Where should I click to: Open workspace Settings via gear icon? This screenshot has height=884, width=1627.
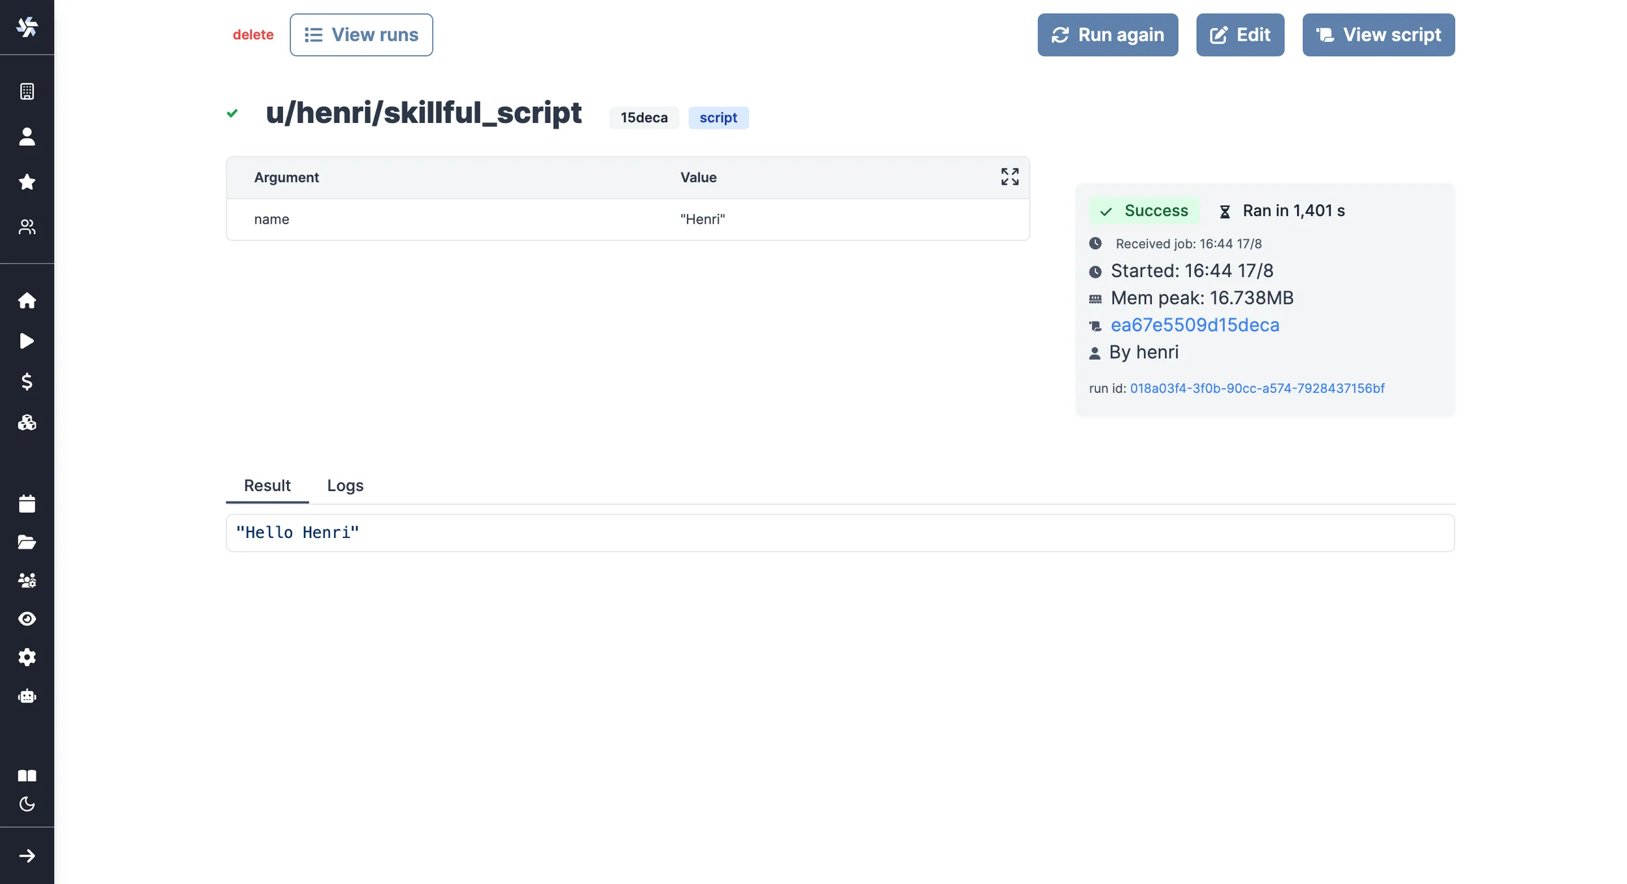(x=27, y=657)
